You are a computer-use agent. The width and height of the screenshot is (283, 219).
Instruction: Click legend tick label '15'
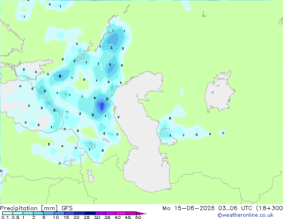click(x=66, y=217)
